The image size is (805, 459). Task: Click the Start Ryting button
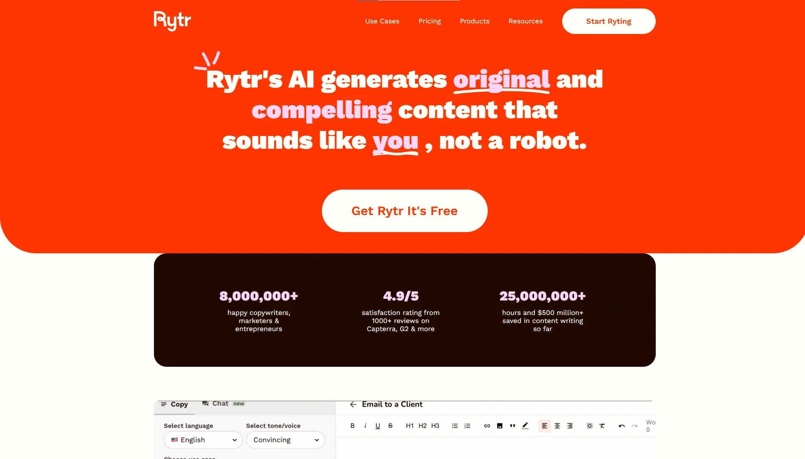609,21
